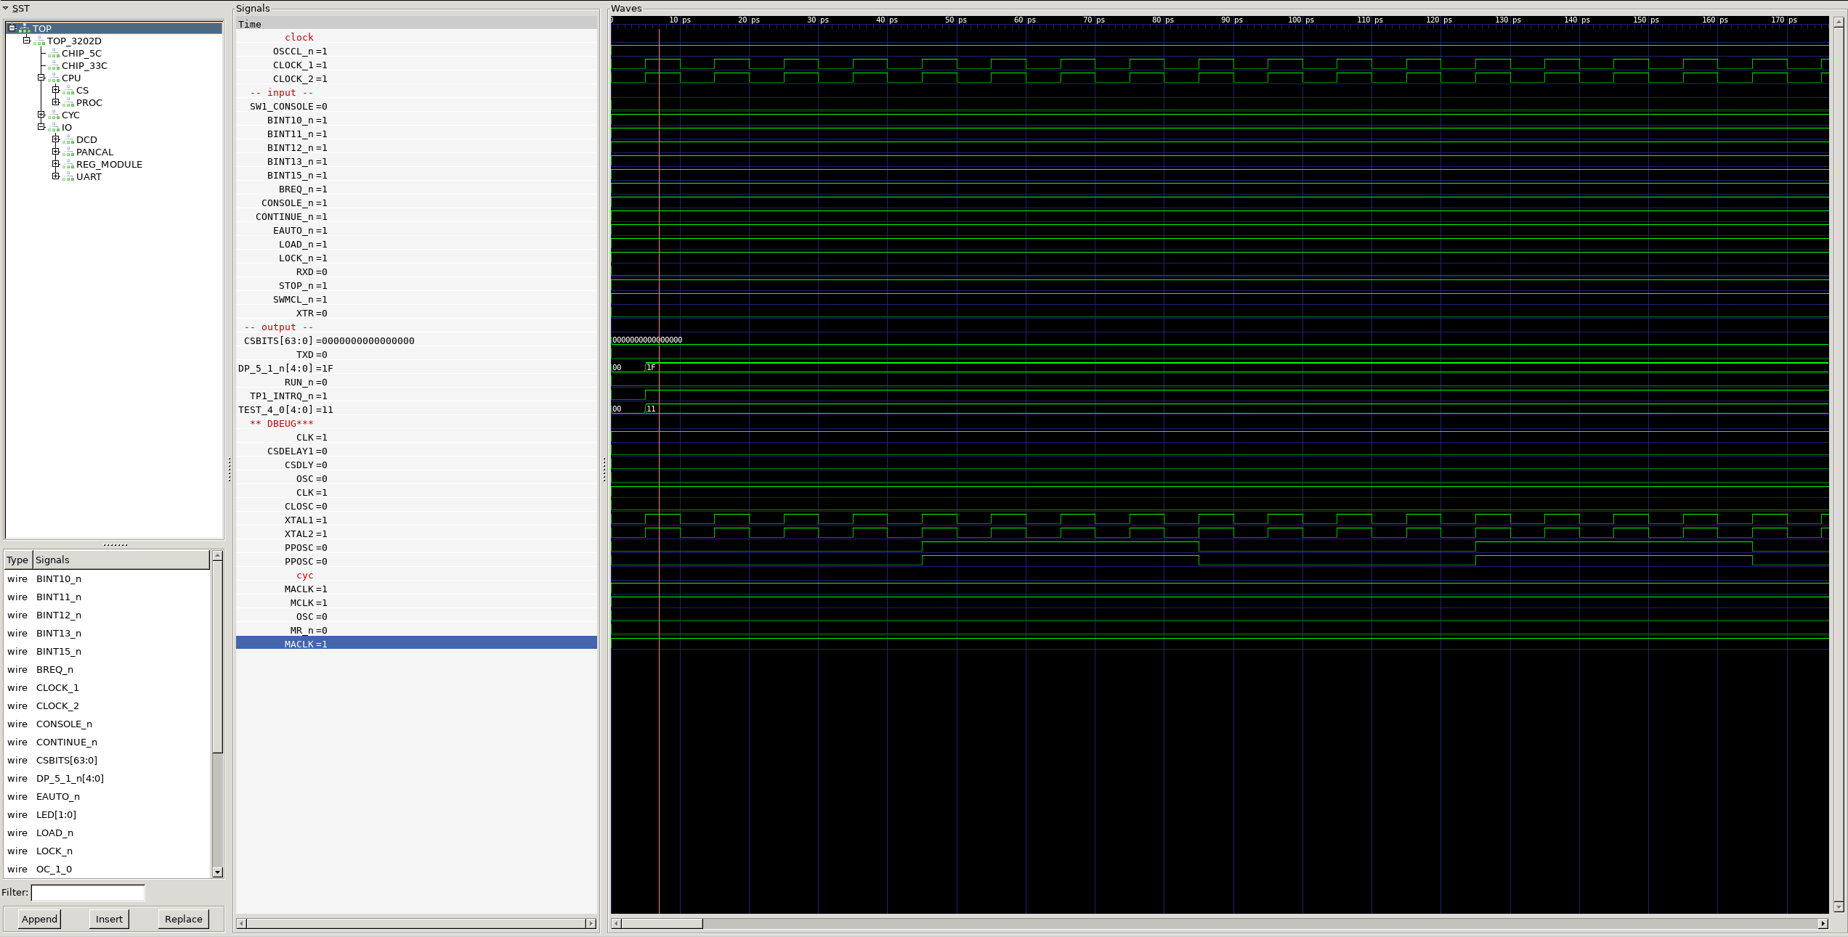This screenshot has width=1848, height=937.
Task: Click the Replace button
Action: tap(184, 919)
